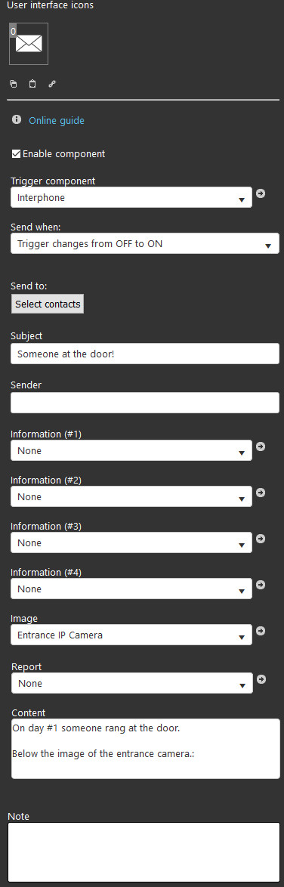Viewport: 284px width, 887px height.
Task: Open the Report dropdown
Action: click(132, 683)
